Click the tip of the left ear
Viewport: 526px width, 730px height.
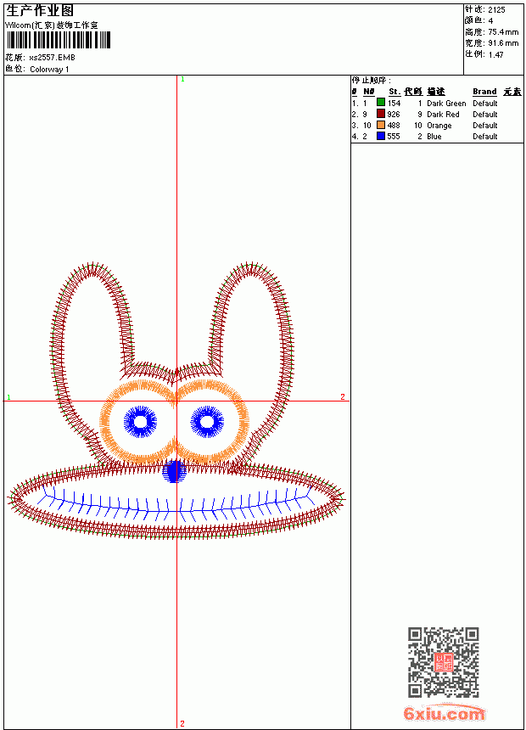(92, 267)
